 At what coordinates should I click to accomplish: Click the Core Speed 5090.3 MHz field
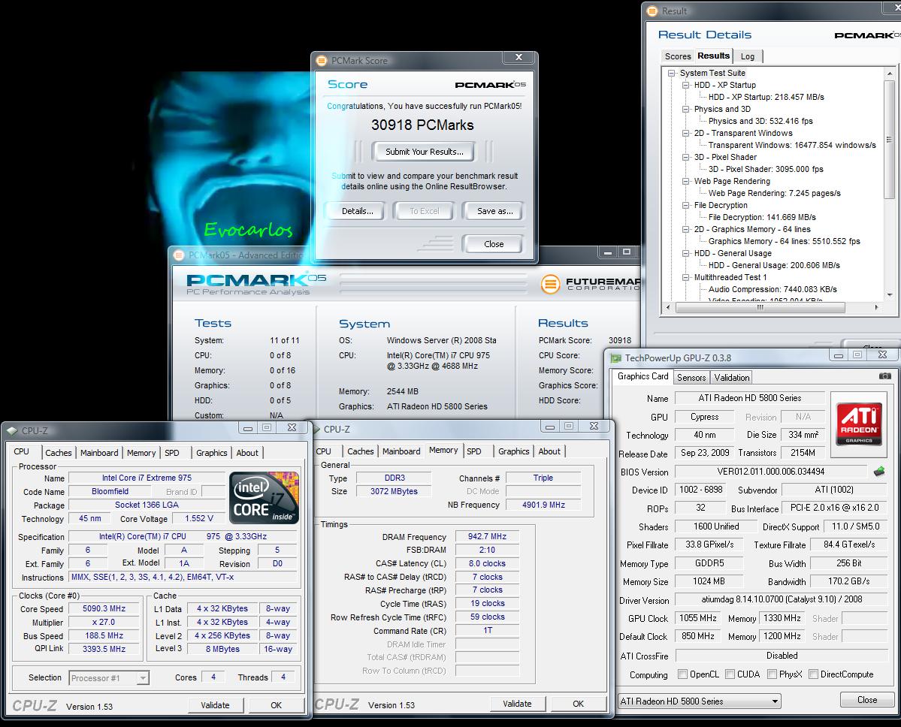coord(104,608)
